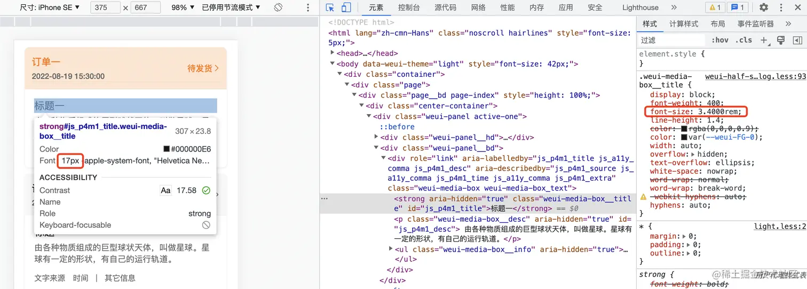Collapse the div class container node
Image resolution: width=807 pixels, height=289 pixels.
pyautogui.click(x=340, y=74)
